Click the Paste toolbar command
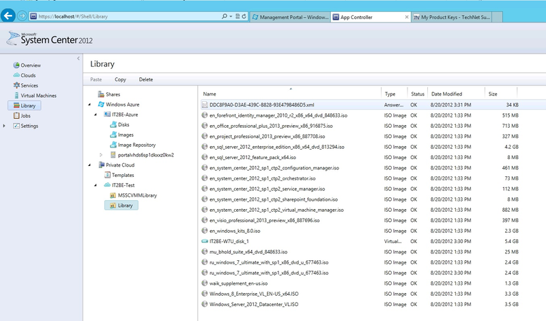Viewport: 546px width, 321px height. click(96, 79)
